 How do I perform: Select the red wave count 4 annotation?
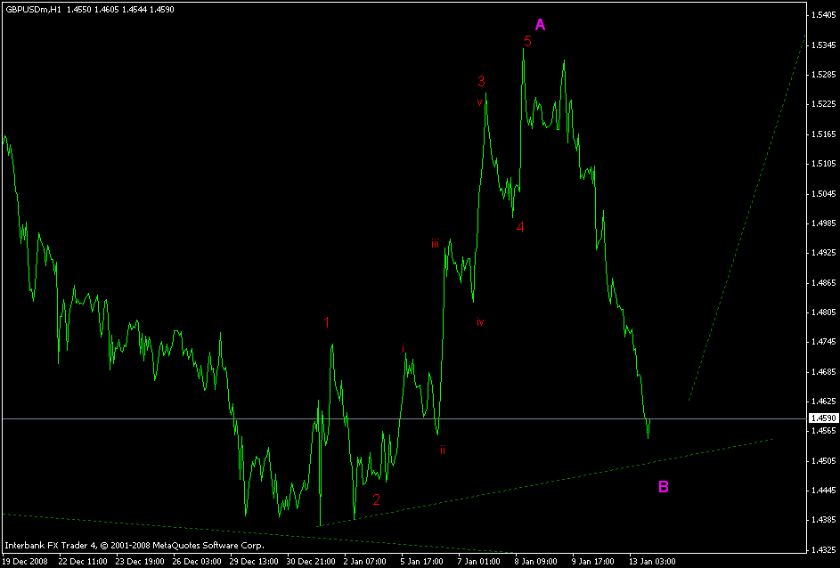[x=520, y=228]
